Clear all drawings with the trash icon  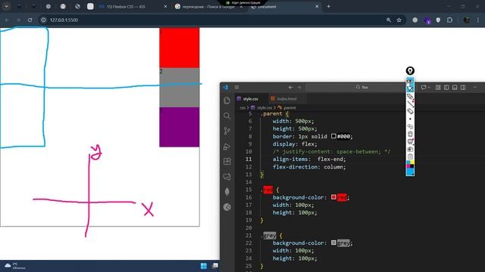(x=410, y=134)
